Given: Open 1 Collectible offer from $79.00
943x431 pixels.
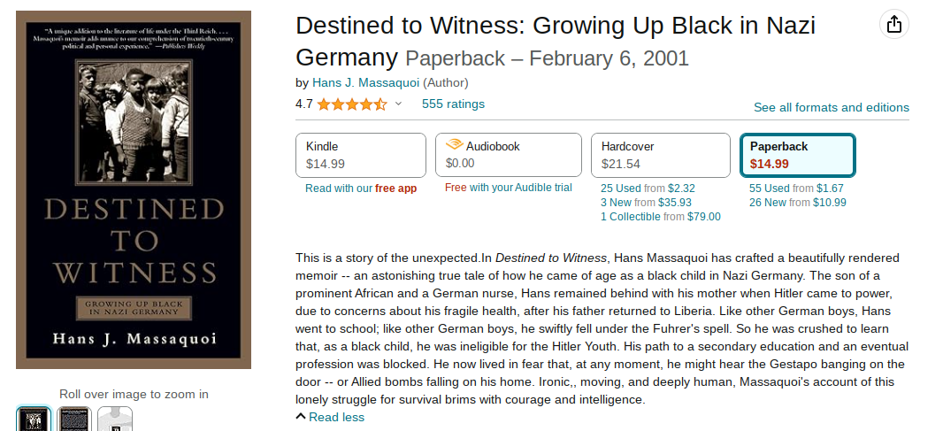Looking at the screenshot, I should [660, 217].
